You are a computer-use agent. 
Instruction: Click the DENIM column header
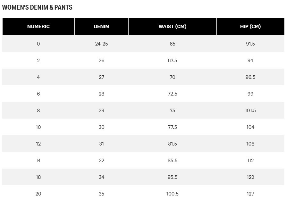click(101, 27)
